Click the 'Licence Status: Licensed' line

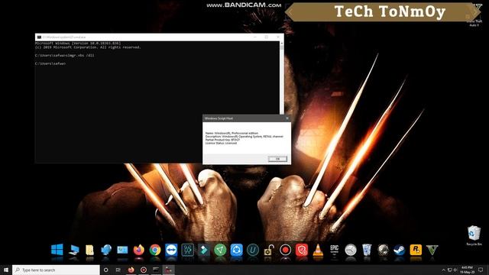pos(221,144)
